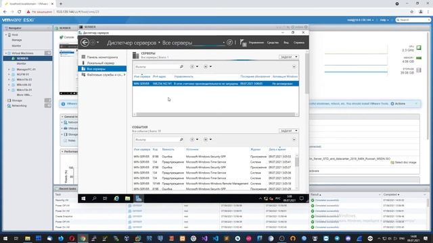
Task: Click More VMs... in the Navigator
Action: tap(24, 95)
